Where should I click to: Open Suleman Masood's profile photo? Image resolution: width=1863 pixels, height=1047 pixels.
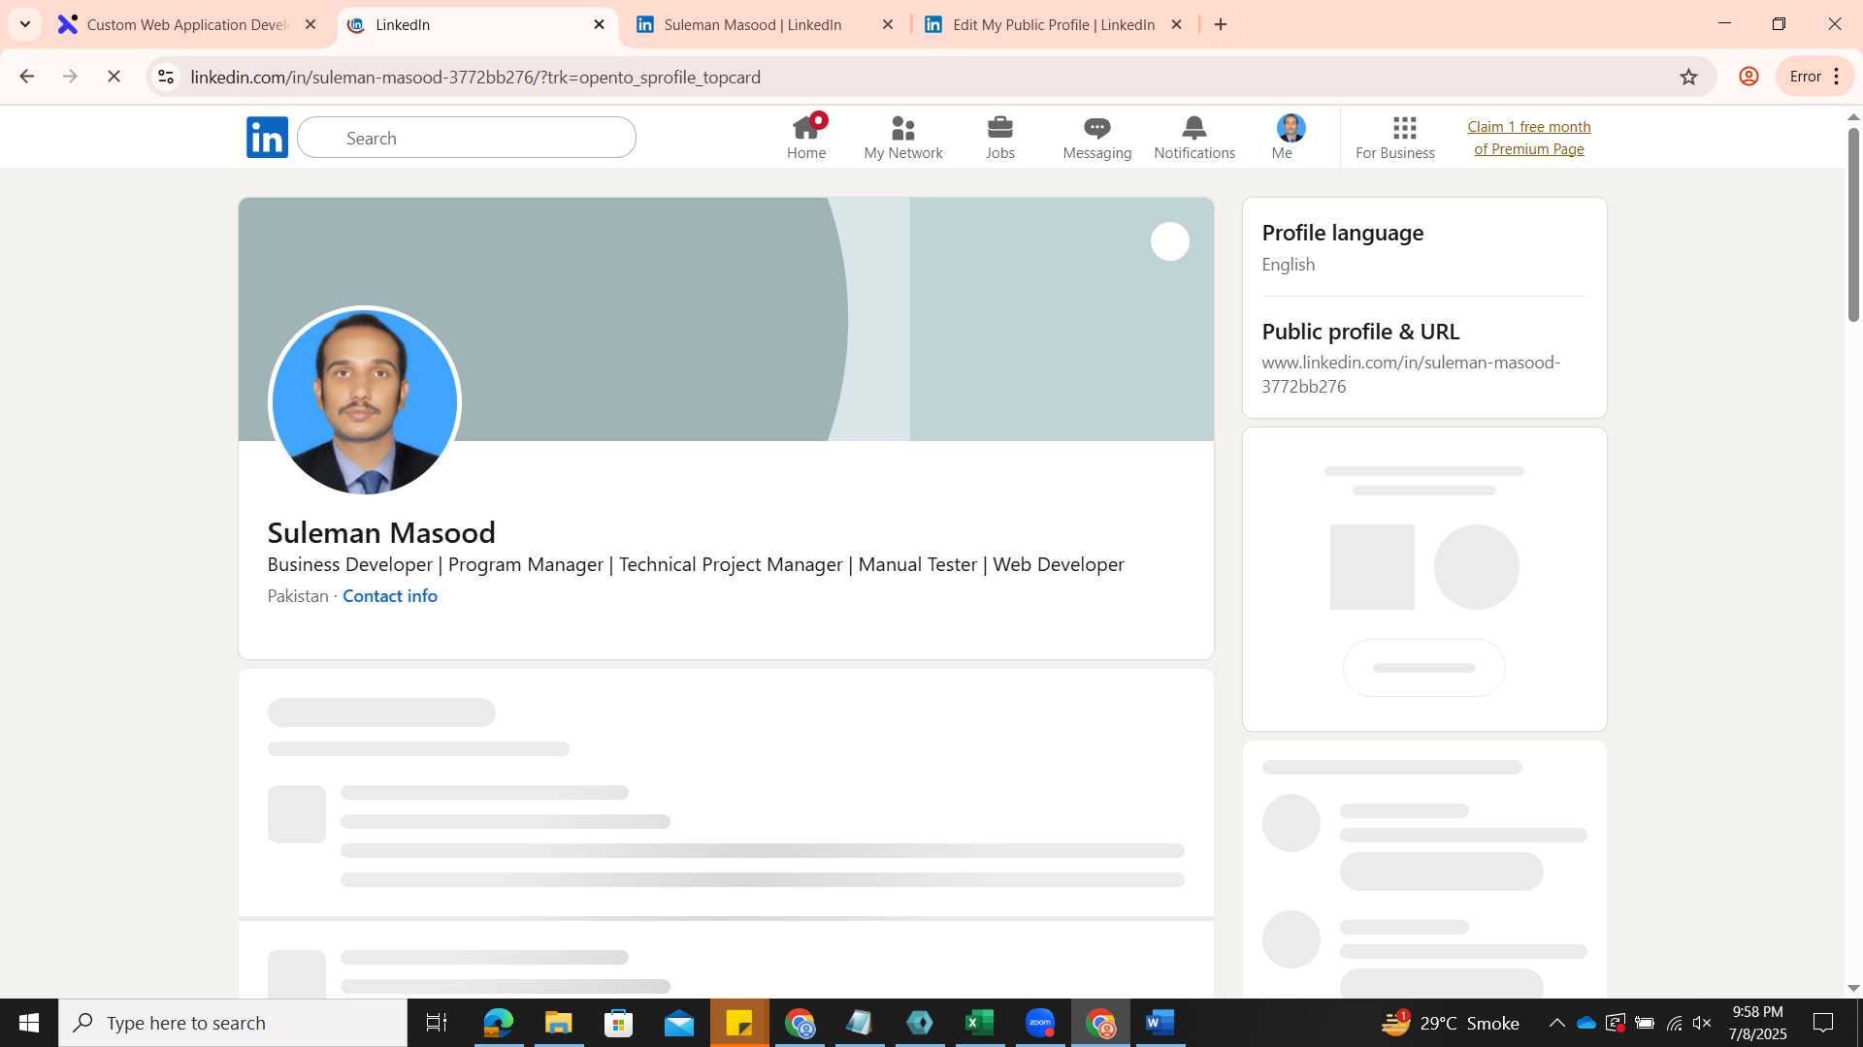coord(365,401)
